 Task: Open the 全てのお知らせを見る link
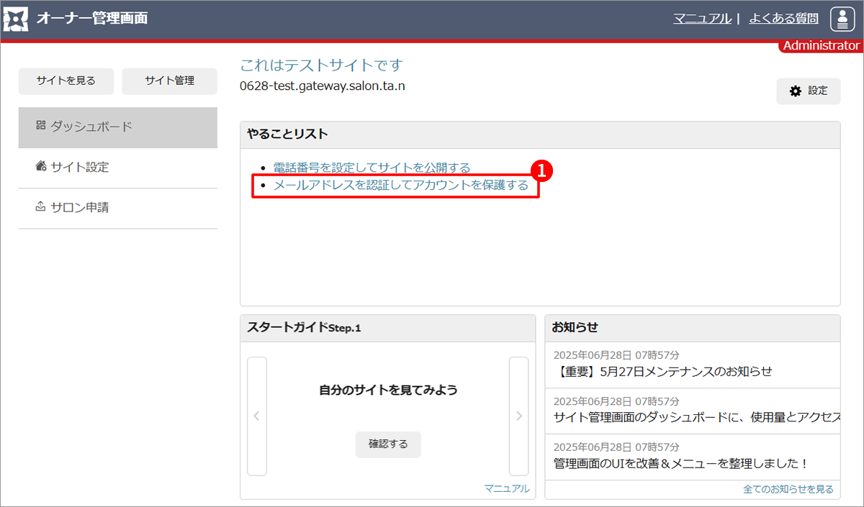tap(788, 489)
